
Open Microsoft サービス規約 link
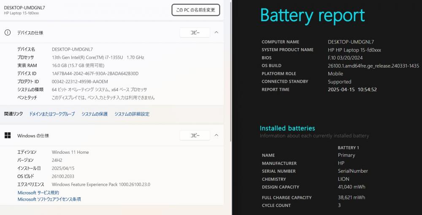pos(38,193)
